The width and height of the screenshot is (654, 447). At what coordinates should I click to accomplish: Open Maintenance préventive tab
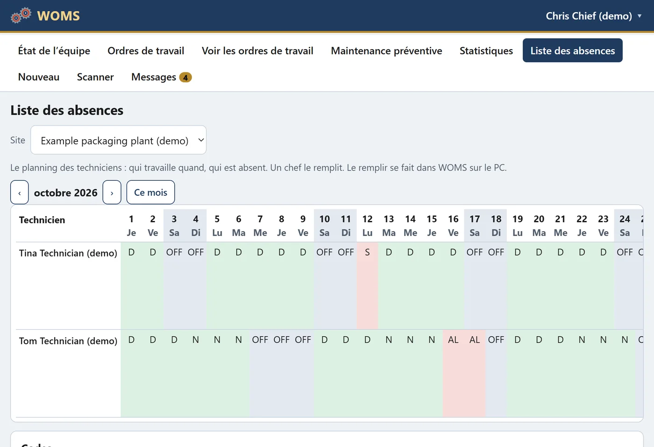[386, 50]
